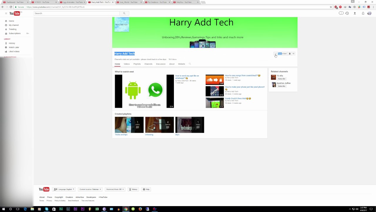The width and height of the screenshot is (376, 212).
Task: Open the Windows Start menu
Action: (x=4, y=209)
